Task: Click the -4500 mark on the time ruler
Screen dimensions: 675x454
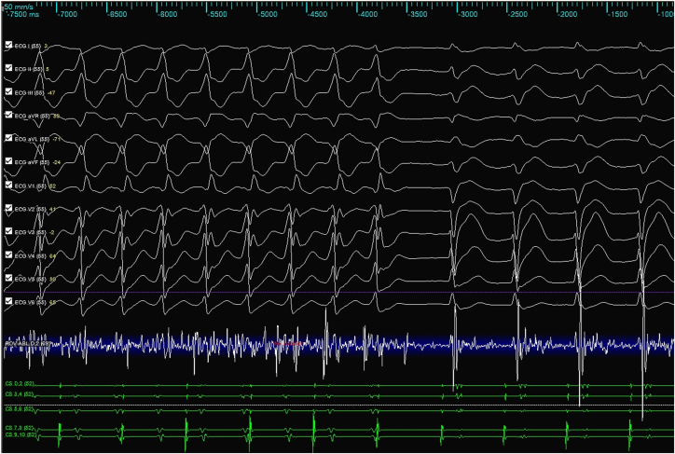Action: pyautogui.click(x=317, y=14)
